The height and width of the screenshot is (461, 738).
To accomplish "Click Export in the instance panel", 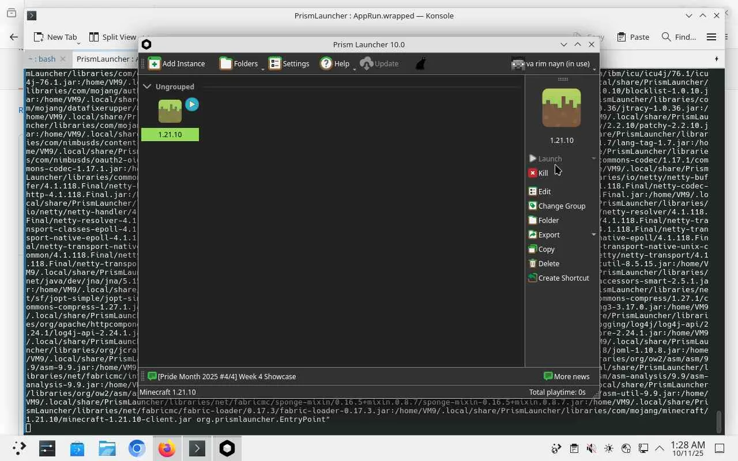I will pos(544,235).
